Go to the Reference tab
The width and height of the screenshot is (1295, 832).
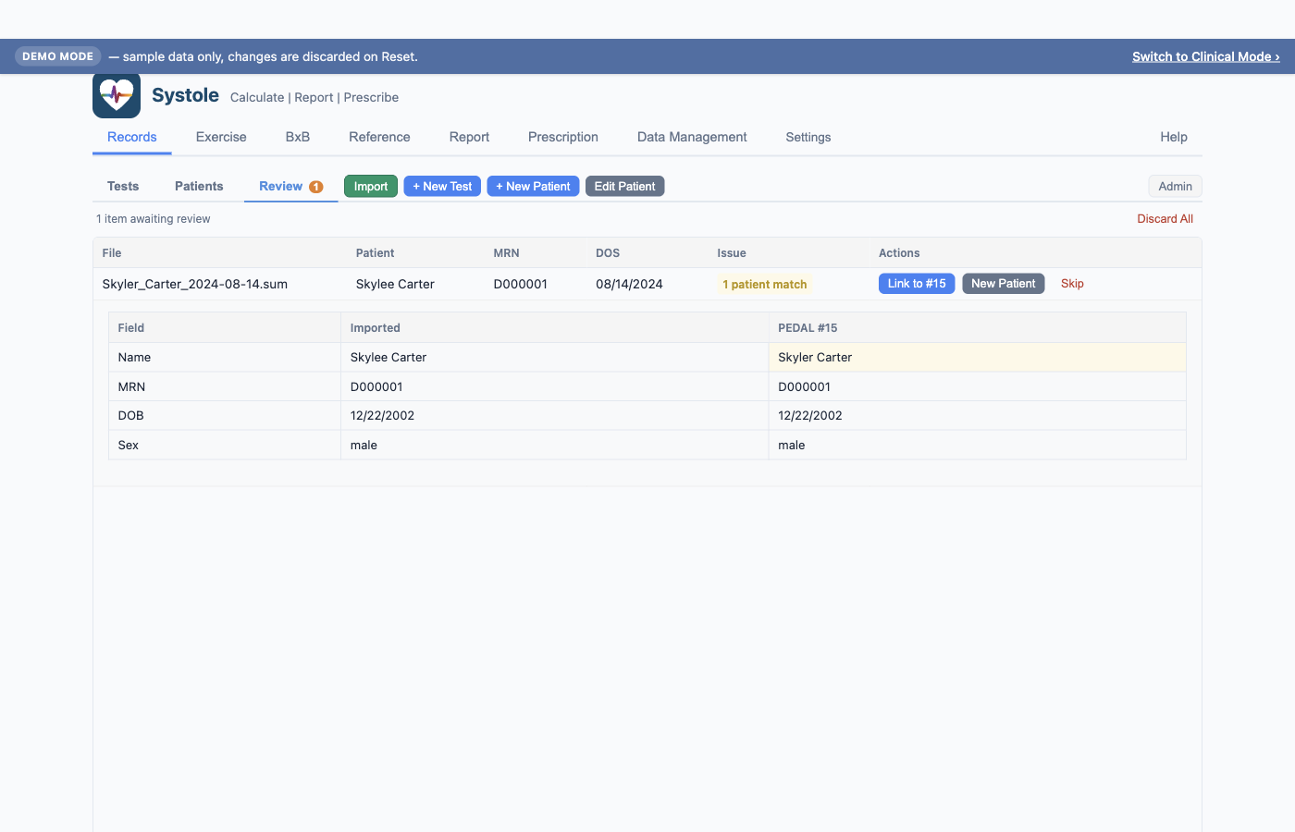pyautogui.click(x=379, y=137)
